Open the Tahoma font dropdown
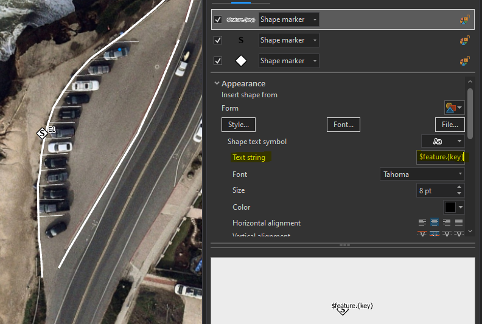 422,174
